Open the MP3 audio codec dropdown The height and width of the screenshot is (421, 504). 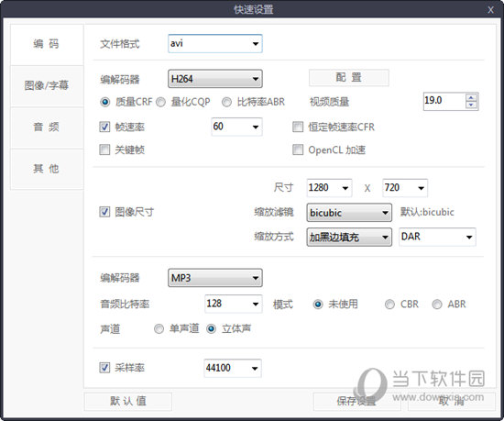215,278
